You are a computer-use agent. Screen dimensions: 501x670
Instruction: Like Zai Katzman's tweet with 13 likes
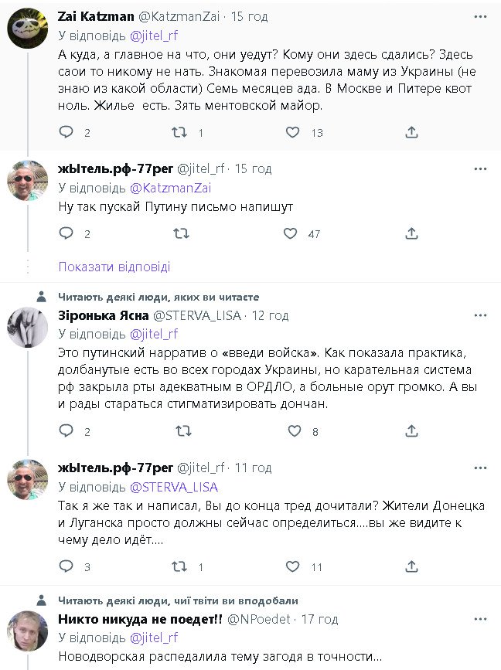pyautogui.click(x=293, y=132)
